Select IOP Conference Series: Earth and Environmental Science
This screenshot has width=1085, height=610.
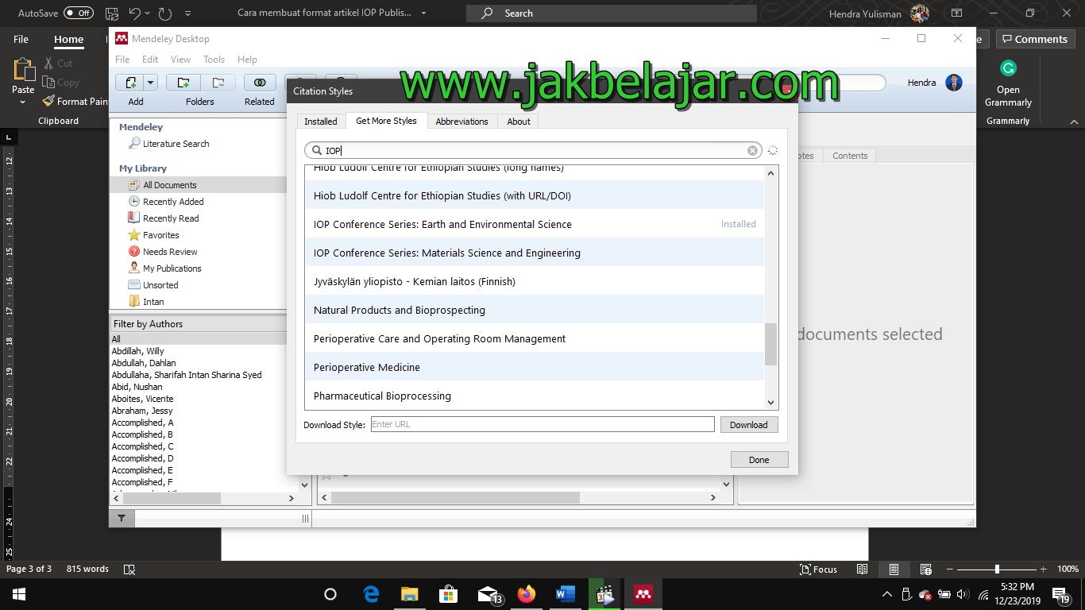[x=535, y=224]
